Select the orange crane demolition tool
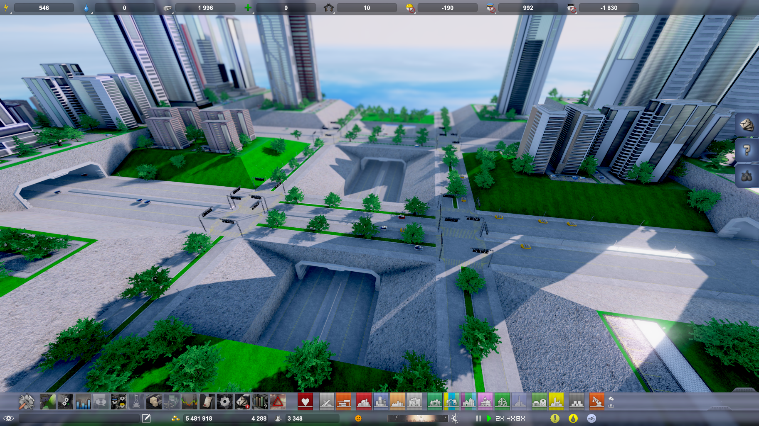The image size is (759, 426). (596, 402)
